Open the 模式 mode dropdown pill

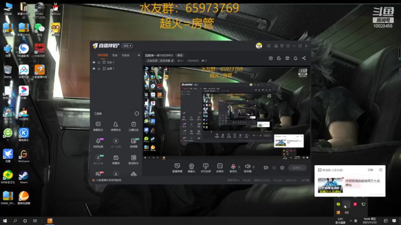pos(127,45)
